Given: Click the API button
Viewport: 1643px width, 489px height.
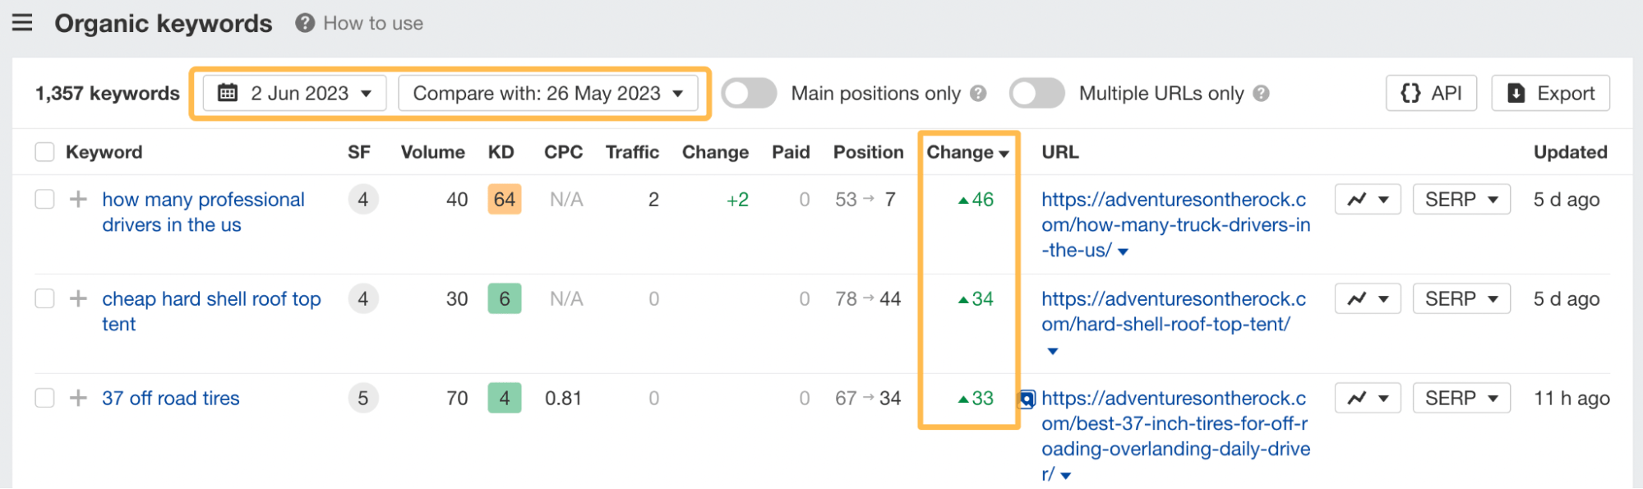Looking at the screenshot, I should tap(1431, 93).
